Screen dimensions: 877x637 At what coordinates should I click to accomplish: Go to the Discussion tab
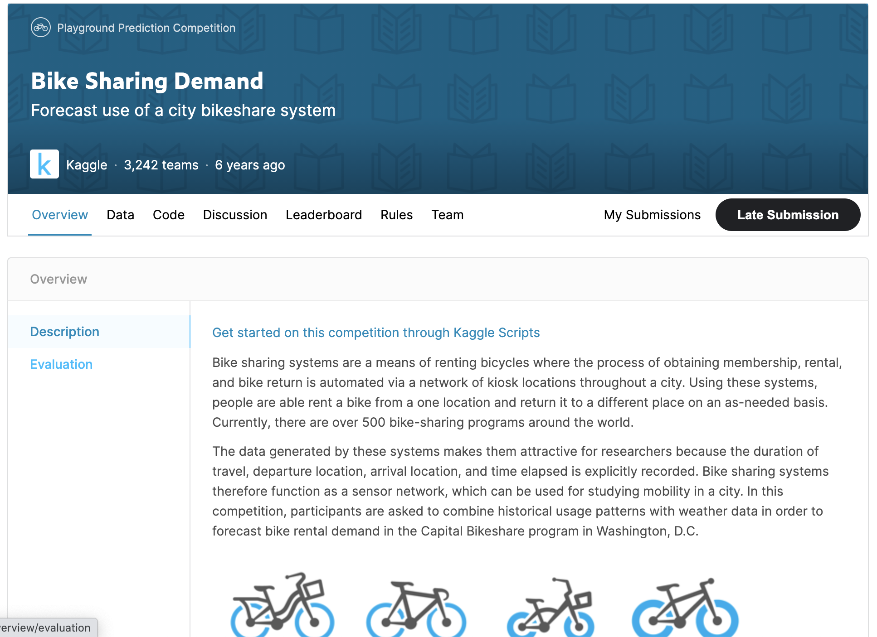tap(235, 215)
